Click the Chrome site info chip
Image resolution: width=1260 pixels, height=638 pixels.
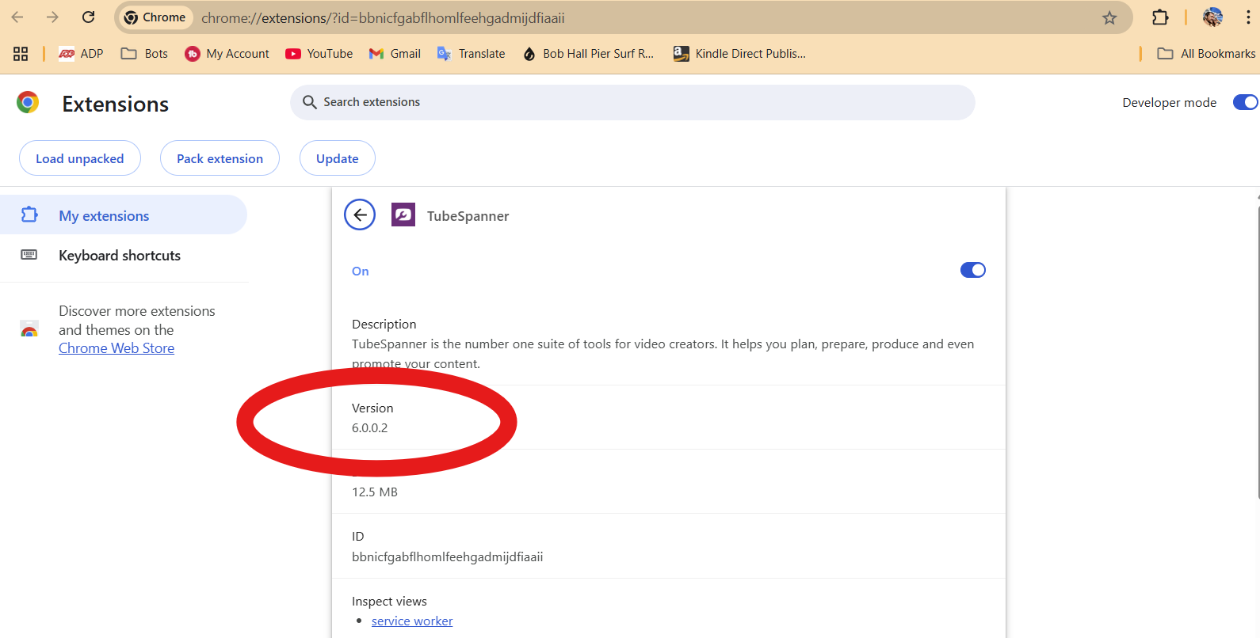click(155, 17)
